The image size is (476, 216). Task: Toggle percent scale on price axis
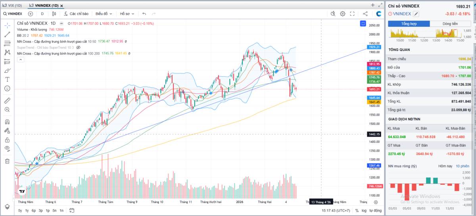[357, 211]
